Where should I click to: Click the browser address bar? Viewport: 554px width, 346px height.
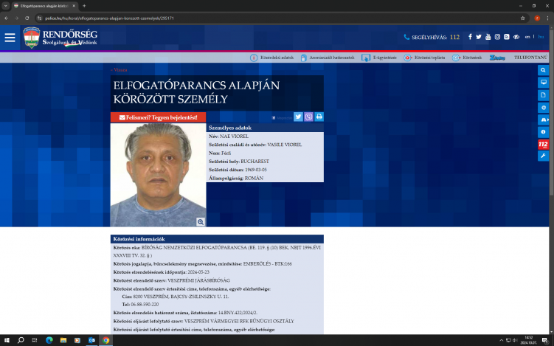tap(281, 18)
